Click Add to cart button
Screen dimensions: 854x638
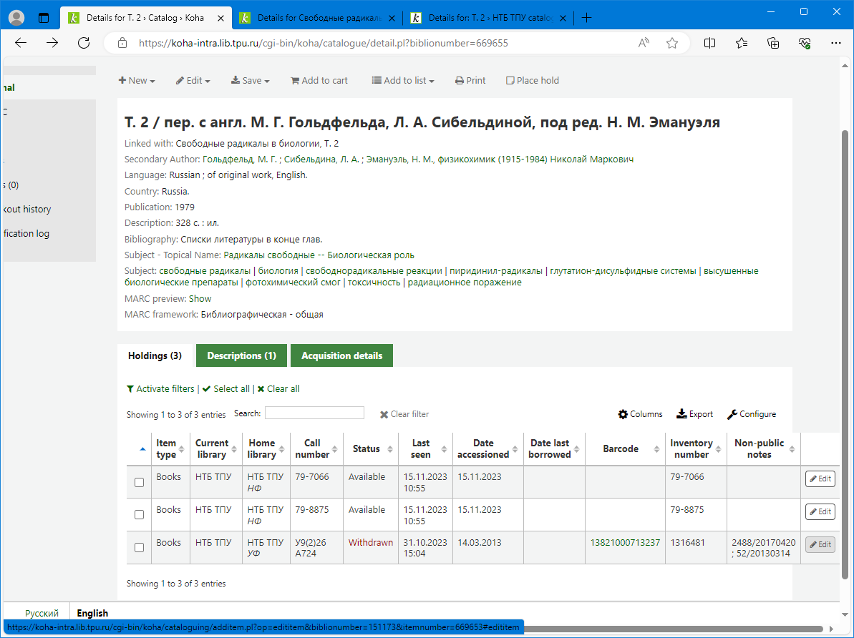coord(319,81)
